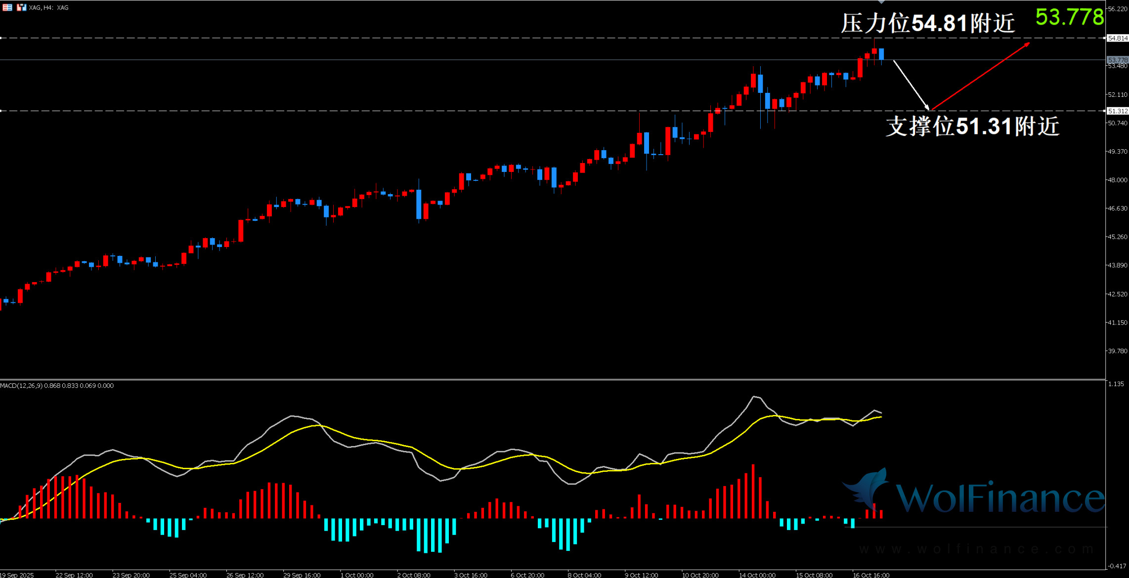The width and height of the screenshot is (1129, 578).
Task: Click the red arrow's tip near resistance
Action: point(1029,44)
